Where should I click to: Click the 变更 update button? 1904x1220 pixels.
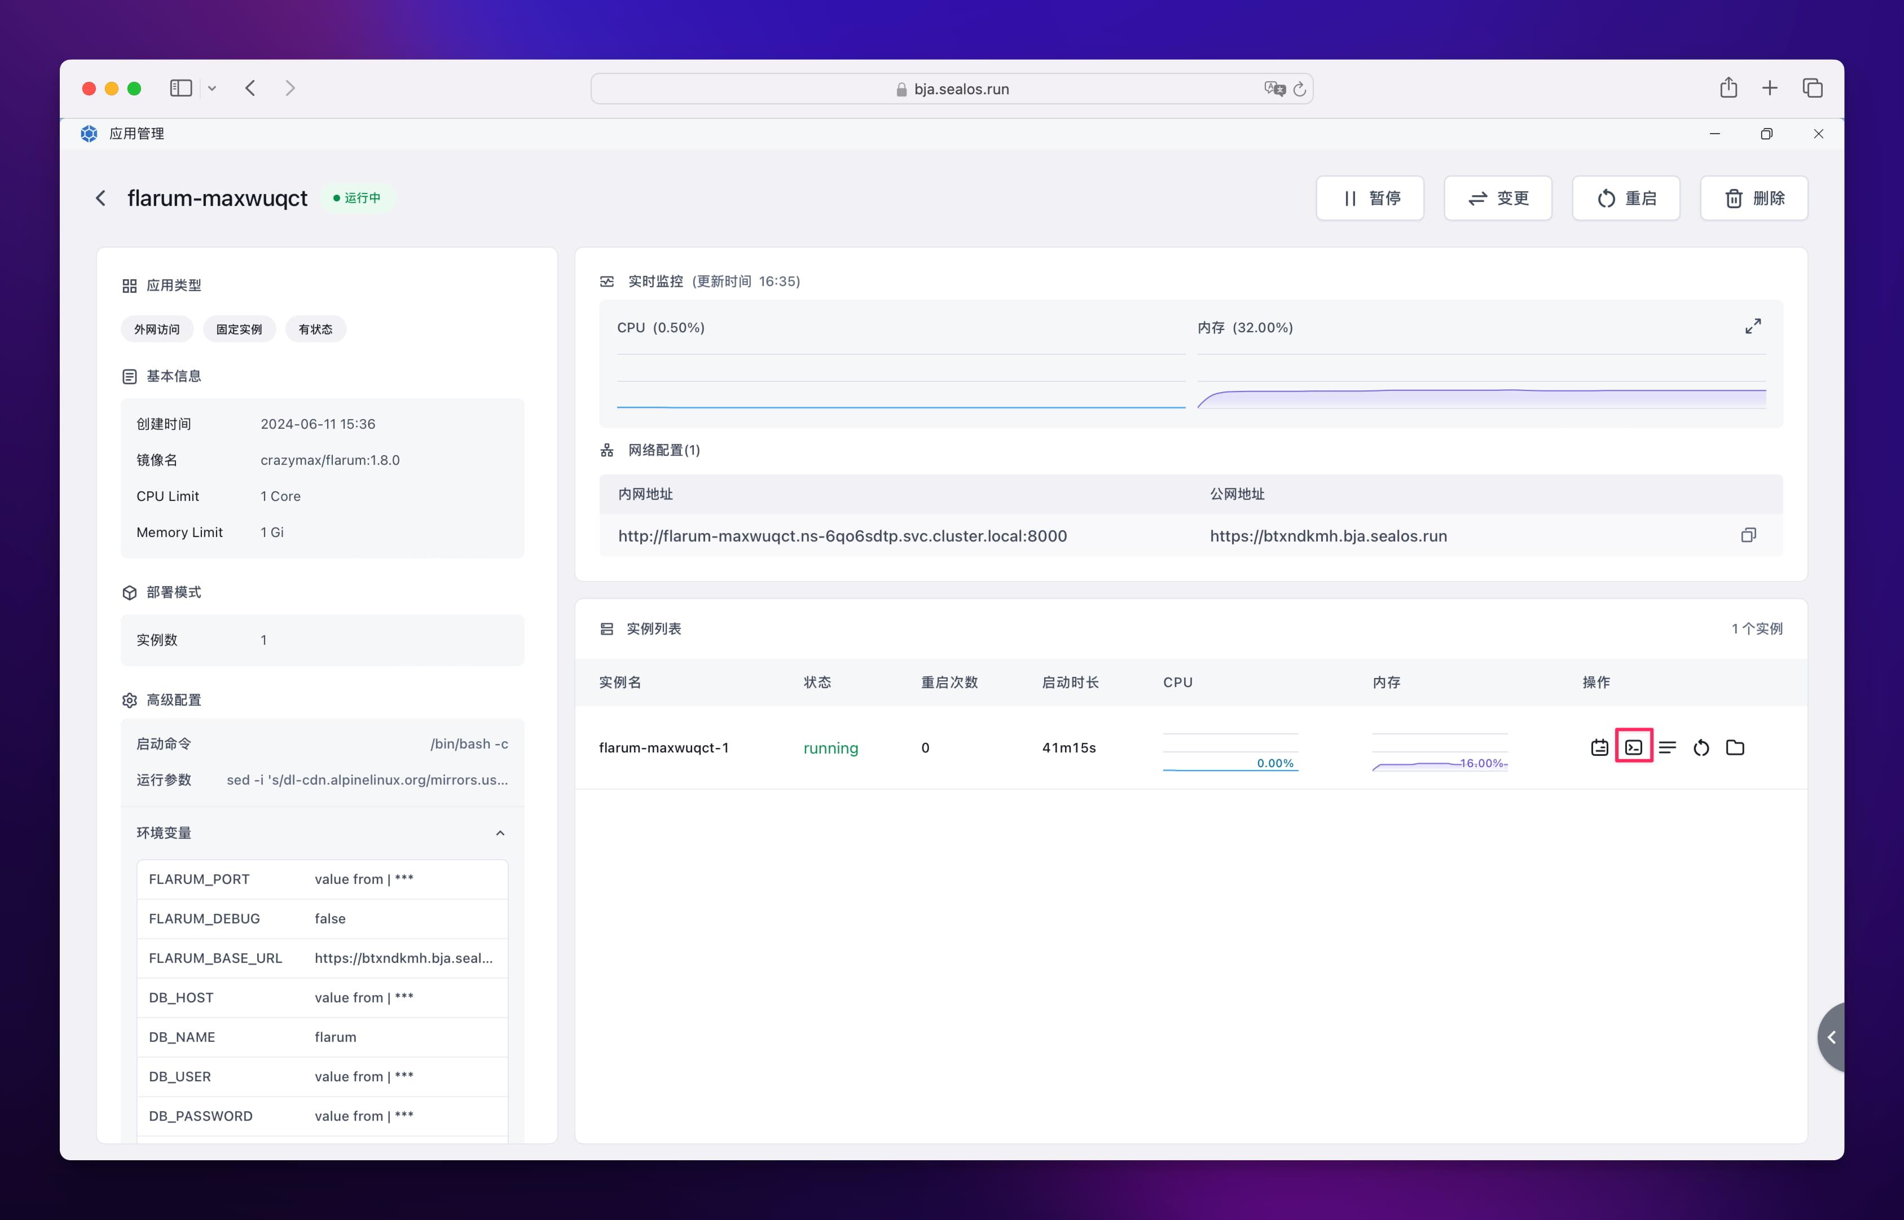click(1497, 198)
